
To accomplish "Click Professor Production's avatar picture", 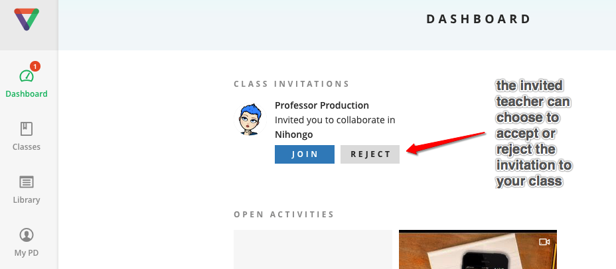I will (x=250, y=119).
